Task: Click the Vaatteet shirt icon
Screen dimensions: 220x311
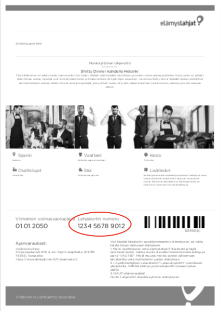Action: tap(80, 154)
